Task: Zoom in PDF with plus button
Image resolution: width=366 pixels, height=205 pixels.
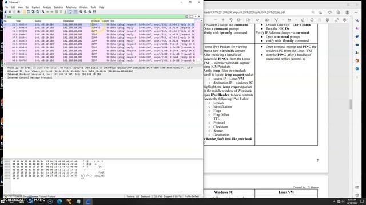Action: [x=223, y=20]
